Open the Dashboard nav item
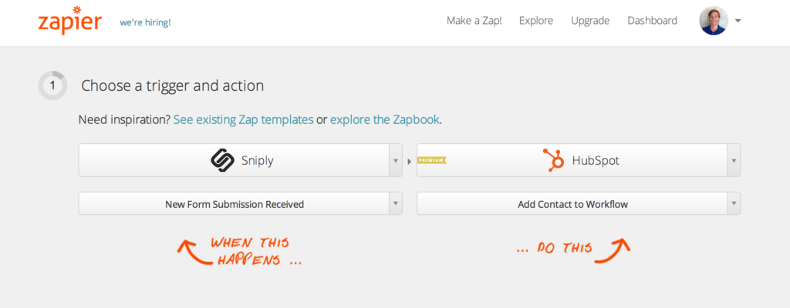Viewport: 790px width, 308px height. [653, 21]
